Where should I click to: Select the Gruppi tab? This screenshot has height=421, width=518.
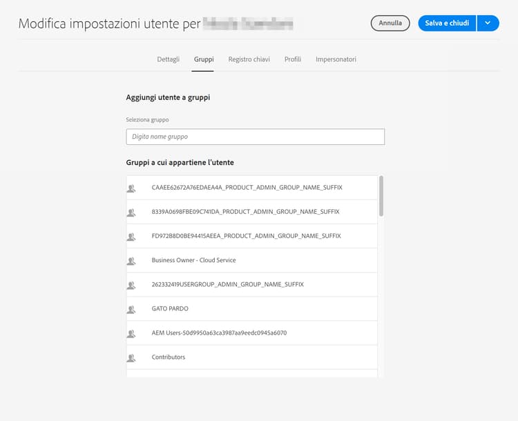(204, 59)
